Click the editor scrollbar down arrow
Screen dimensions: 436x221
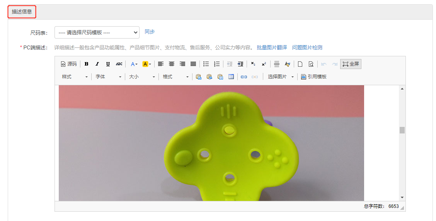[x=402, y=197]
